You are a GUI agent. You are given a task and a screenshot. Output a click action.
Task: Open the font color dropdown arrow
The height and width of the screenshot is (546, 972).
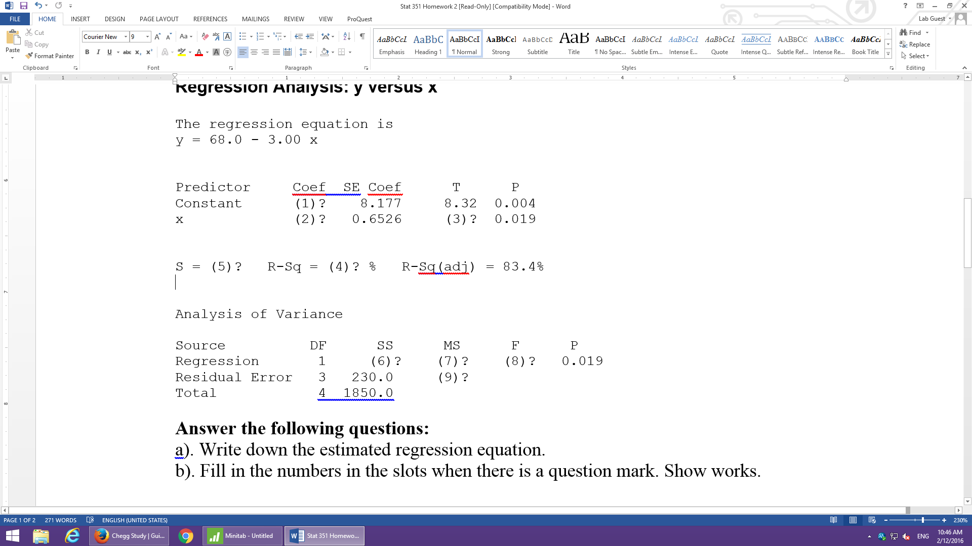click(x=207, y=52)
